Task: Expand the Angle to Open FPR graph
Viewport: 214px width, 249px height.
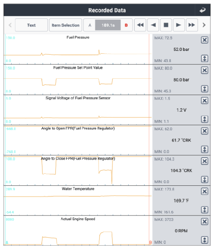Action: [x=205, y=149]
